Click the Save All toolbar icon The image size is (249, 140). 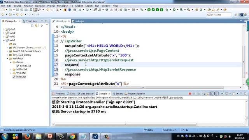pos(22,10)
